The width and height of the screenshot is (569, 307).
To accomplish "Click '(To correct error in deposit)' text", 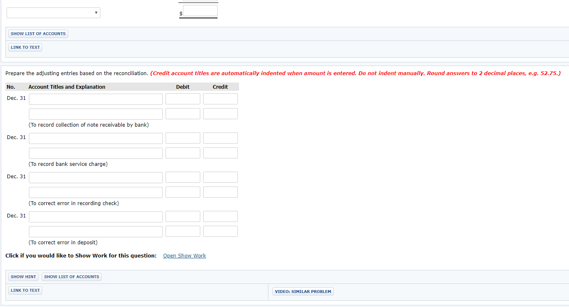I will click(63, 243).
